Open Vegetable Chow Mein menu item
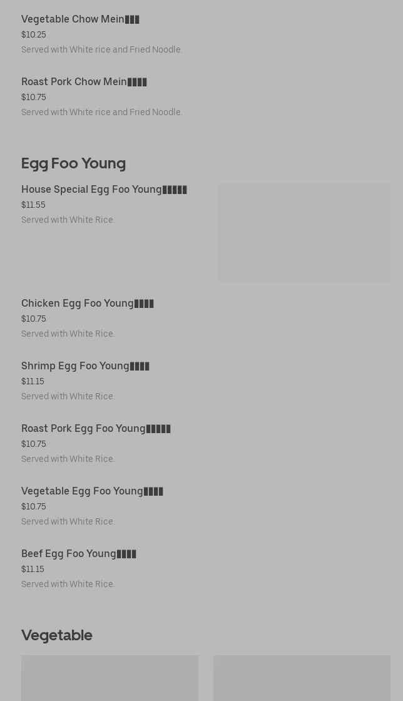Viewport: 403px width, 701px height. click(x=81, y=19)
